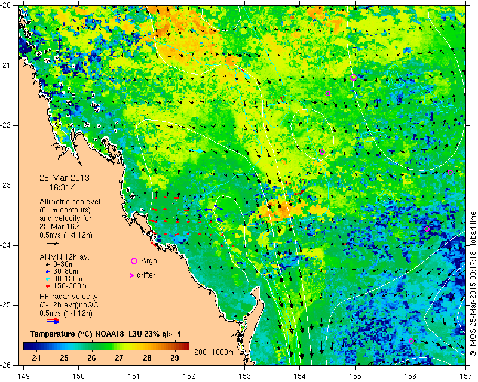The height and width of the screenshot is (382, 478).
Task: Click the colorbar tick label 24
Action: click(x=36, y=358)
